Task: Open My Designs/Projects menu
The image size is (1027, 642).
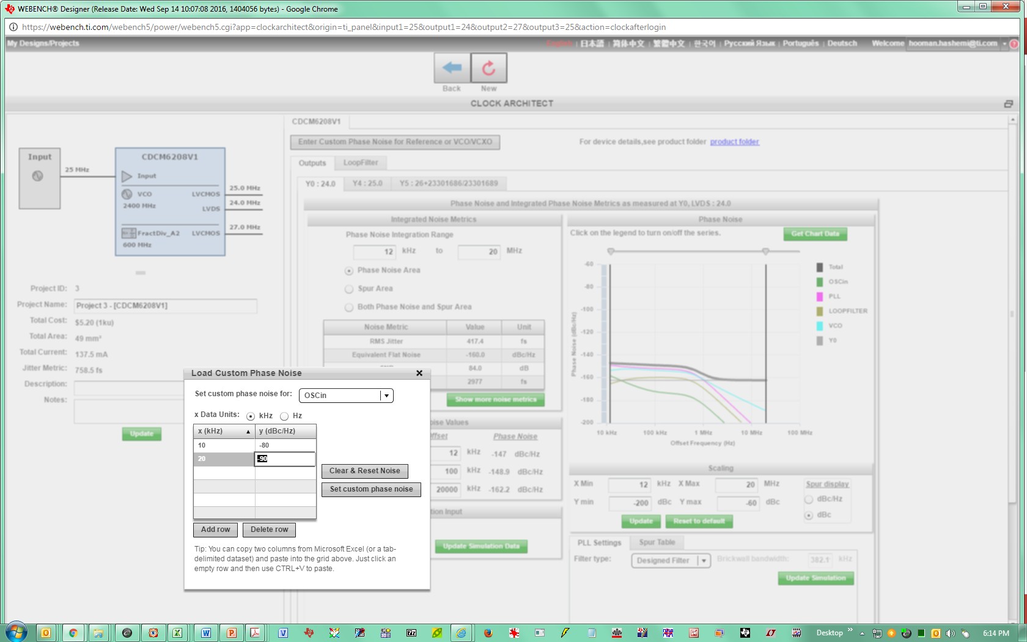Action: click(x=43, y=43)
